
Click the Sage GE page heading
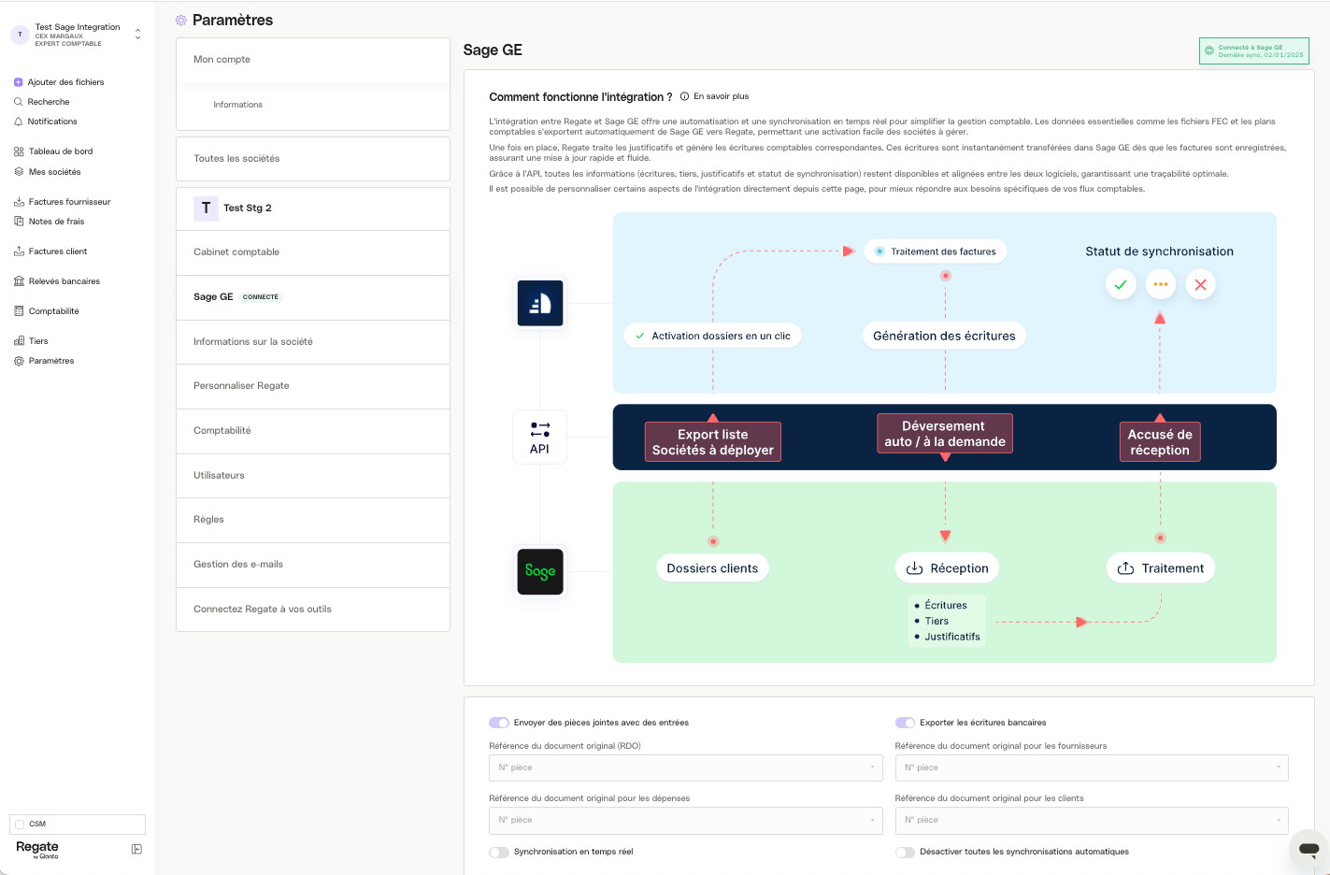[x=493, y=50]
